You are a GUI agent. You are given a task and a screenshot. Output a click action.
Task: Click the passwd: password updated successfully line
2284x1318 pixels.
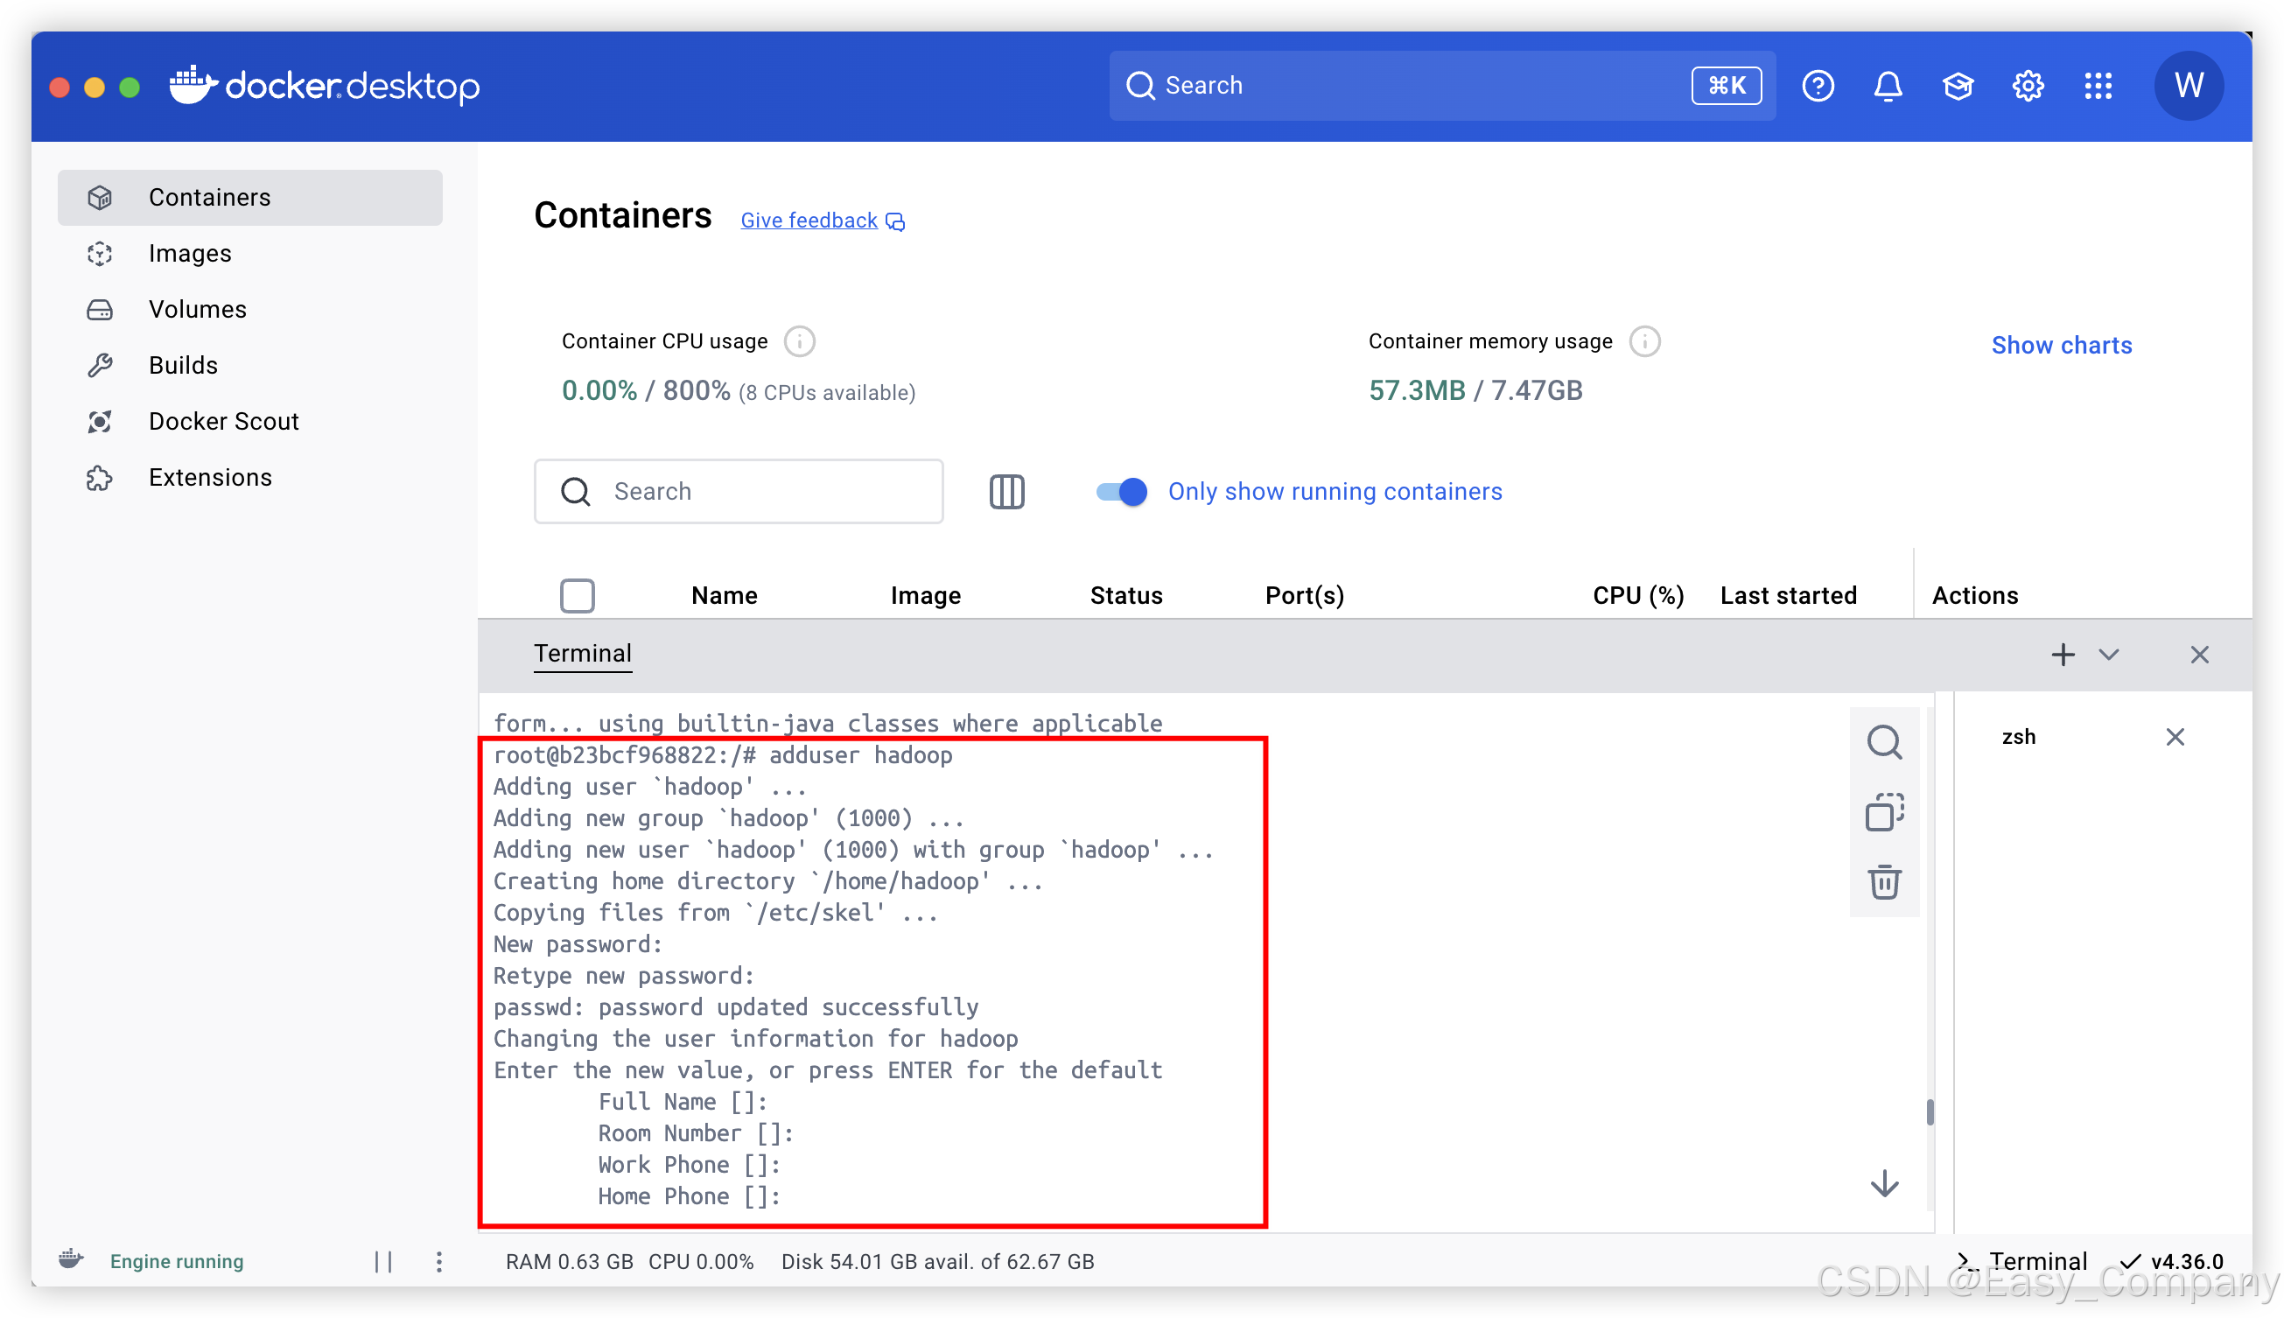coord(736,1007)
